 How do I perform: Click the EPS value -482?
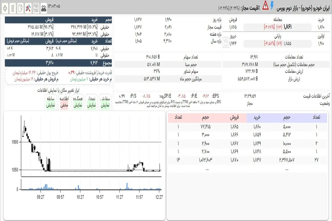point(206,96)
